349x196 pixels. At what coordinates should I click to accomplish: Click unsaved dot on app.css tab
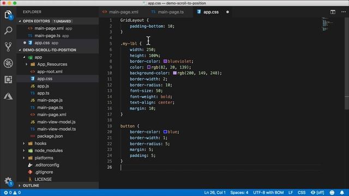click(x=227, y=12)
